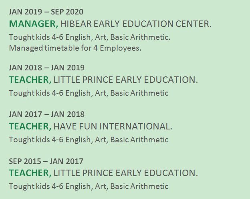
Task: Click the "HAVE FUN INTERNATIONAL" company name
Action: [x=113, y=126]
